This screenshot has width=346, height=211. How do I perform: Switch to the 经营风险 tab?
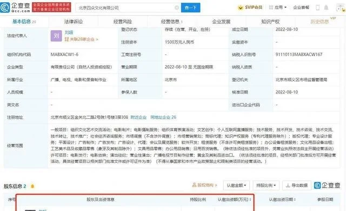tap(123, 22)
